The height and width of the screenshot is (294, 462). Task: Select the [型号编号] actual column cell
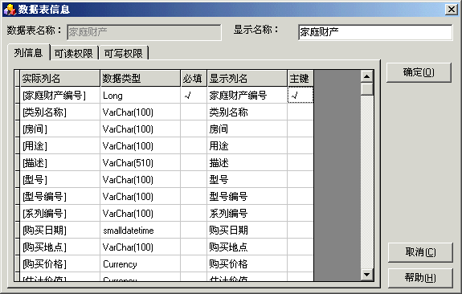point(60,196)
